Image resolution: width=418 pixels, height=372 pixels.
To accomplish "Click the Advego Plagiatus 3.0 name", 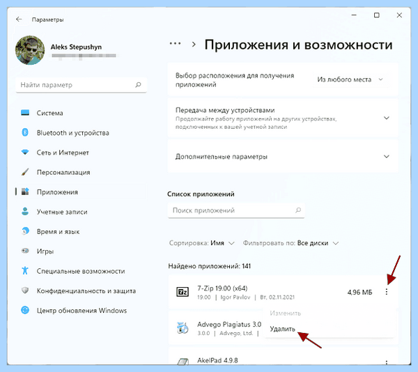I will pos(229,325).
